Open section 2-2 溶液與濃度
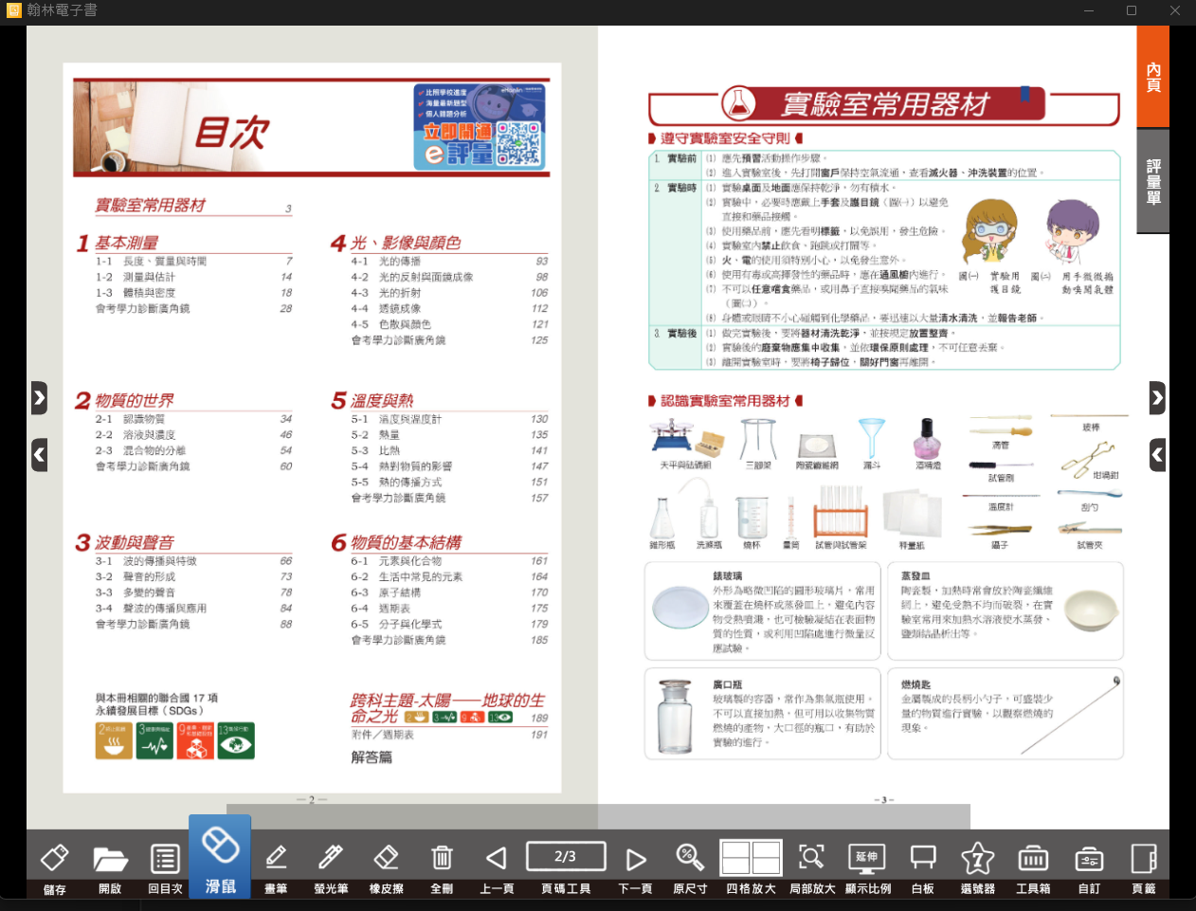The height and width of the screenshot is (911, 1196). [193, 435]
